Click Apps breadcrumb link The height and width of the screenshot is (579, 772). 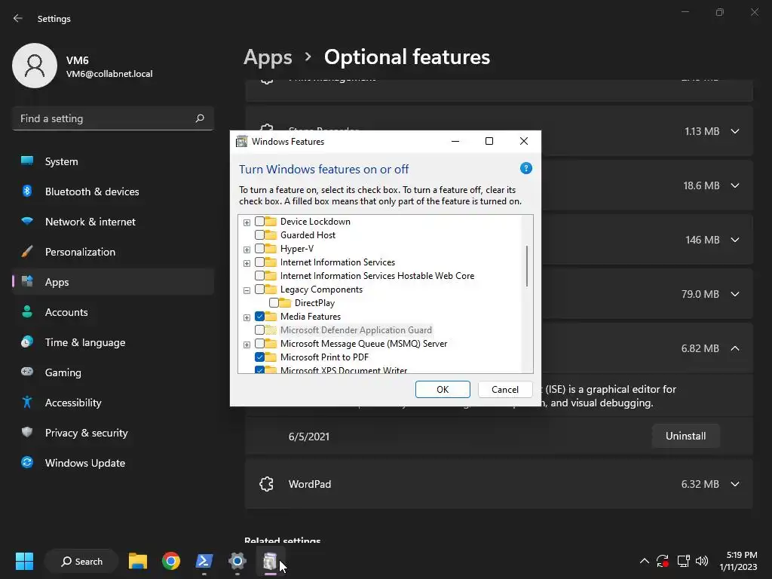click(x=268, y=57)
